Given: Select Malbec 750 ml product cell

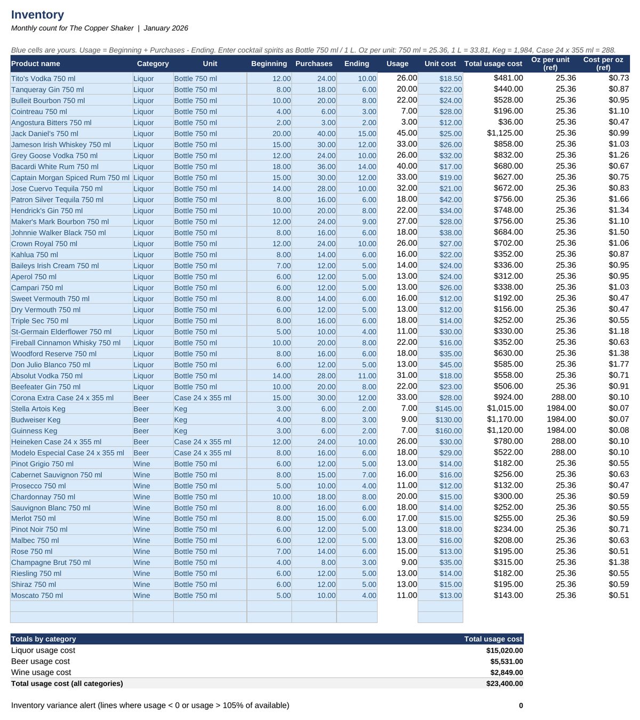Looking at the screenshot, I should pos(71,540).
